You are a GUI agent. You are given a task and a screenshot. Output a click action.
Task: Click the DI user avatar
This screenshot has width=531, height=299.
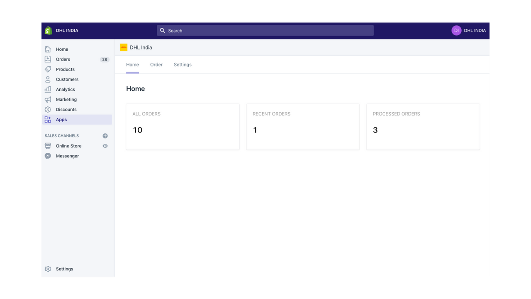456,30
